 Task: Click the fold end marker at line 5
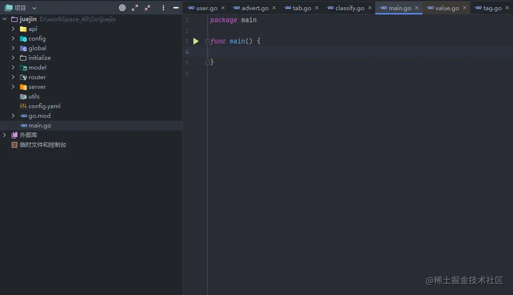click(207, 62)
